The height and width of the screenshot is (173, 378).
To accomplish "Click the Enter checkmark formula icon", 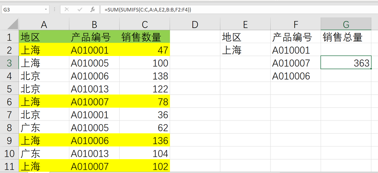I will tap(80, 9).
